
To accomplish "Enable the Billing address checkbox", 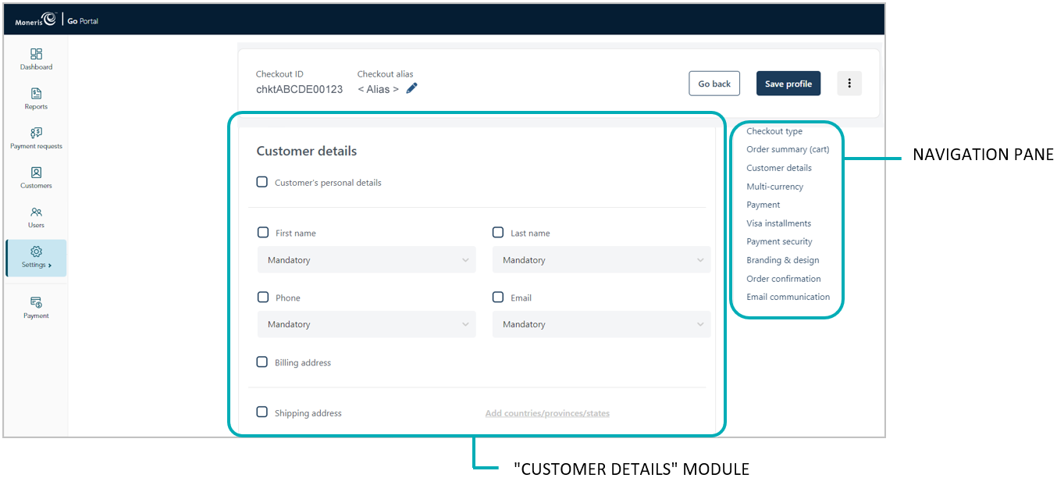I will 262,362.
